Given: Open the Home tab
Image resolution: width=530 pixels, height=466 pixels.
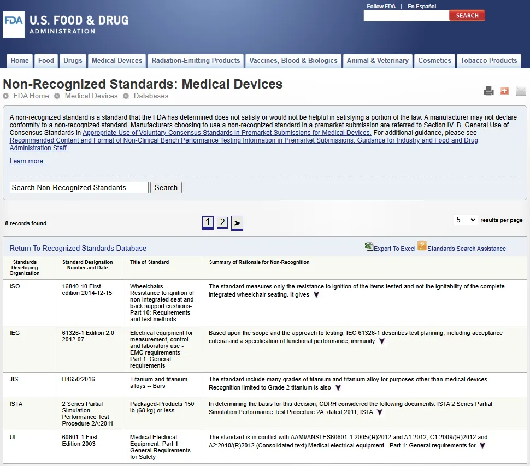Looking at the screenshot, I should click(x=20, y=61).
